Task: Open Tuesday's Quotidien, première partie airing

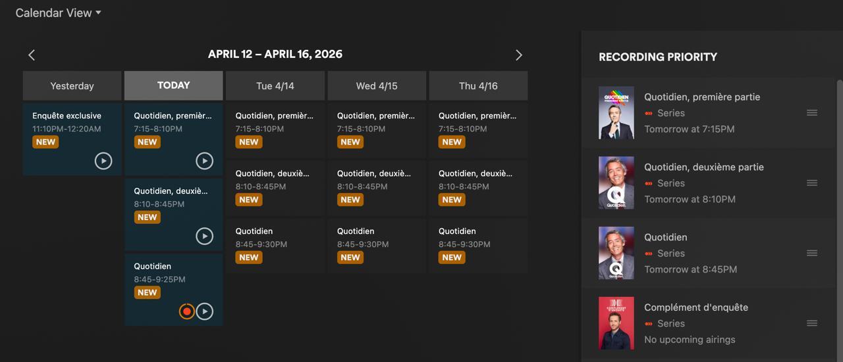Action: (x=275, y=129)
